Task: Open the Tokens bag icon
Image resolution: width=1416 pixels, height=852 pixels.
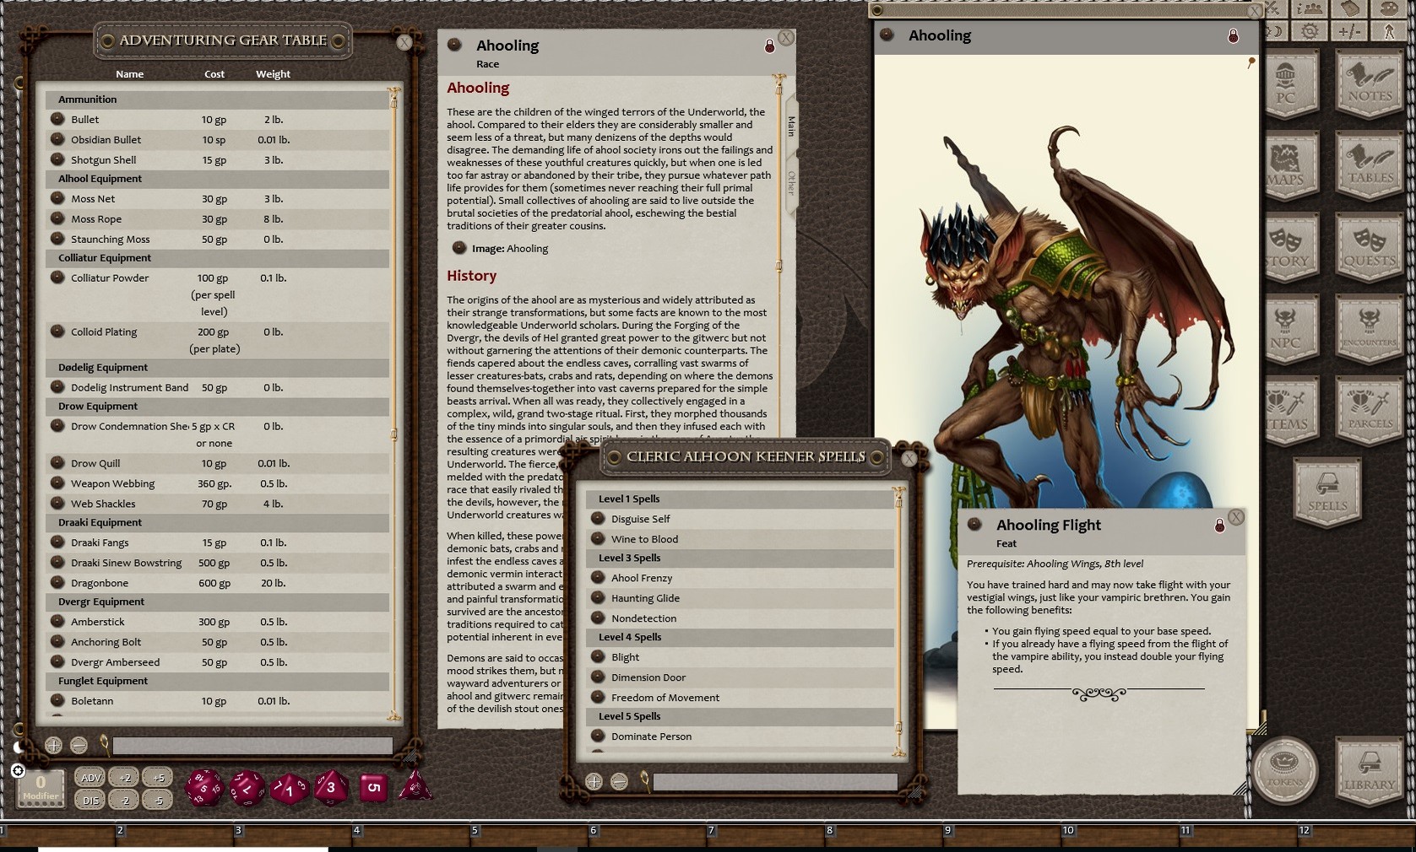Action: coord(1284,772)
